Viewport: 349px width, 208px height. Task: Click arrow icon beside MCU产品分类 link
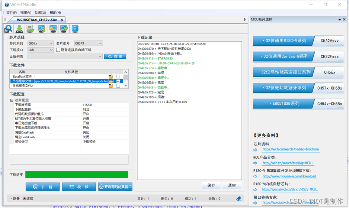tap(255, 163)
